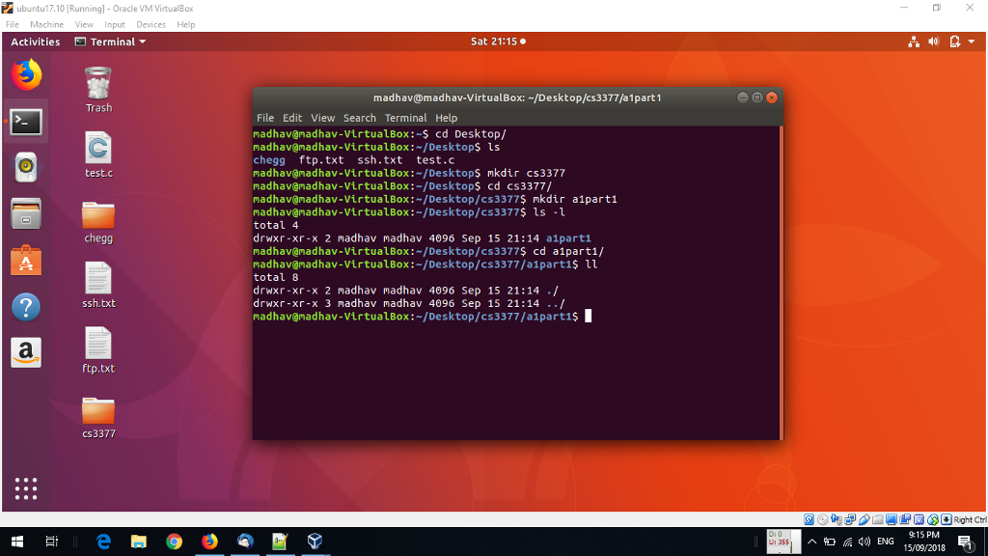Open the terminal Search menu
This screenshot has width=988, height=556.
359,118
